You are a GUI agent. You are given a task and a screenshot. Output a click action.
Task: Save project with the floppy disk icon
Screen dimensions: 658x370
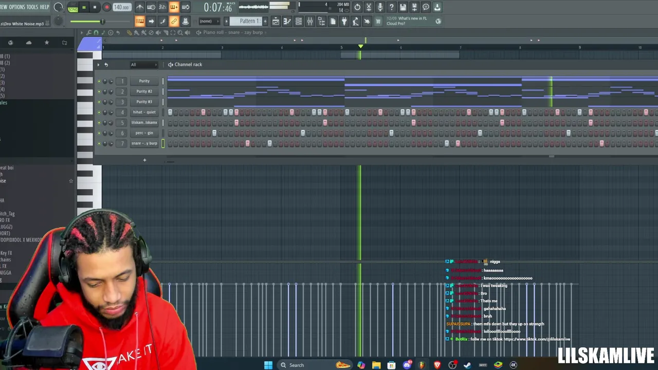pos(403,7)
